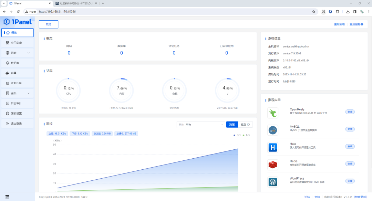Select the 流量 traffic monitor toggle

click(x=232, y=124)
